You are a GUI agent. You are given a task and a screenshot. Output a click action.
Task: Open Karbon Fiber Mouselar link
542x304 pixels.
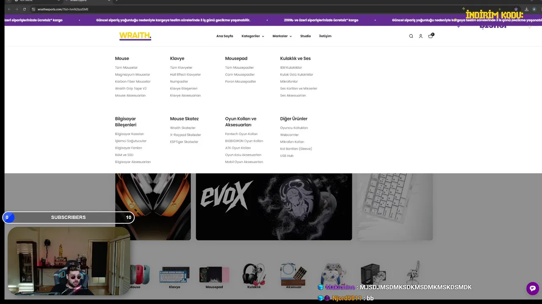(x=133, y=81)
